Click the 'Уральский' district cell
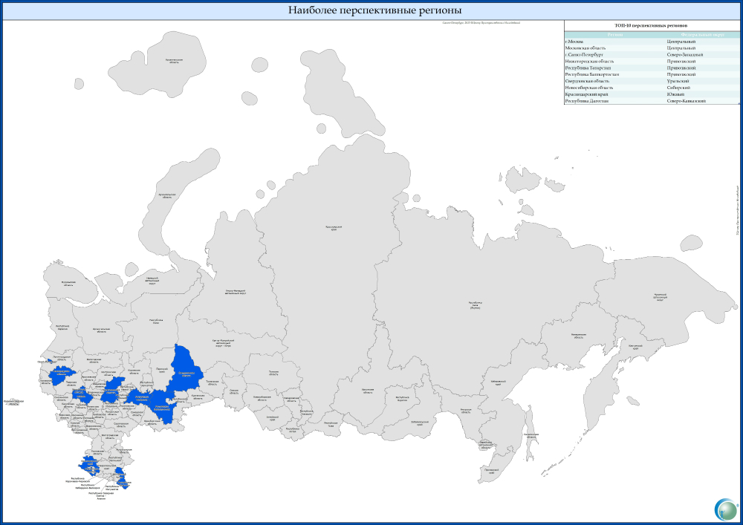743x525 pixels. tap(678, 82)
